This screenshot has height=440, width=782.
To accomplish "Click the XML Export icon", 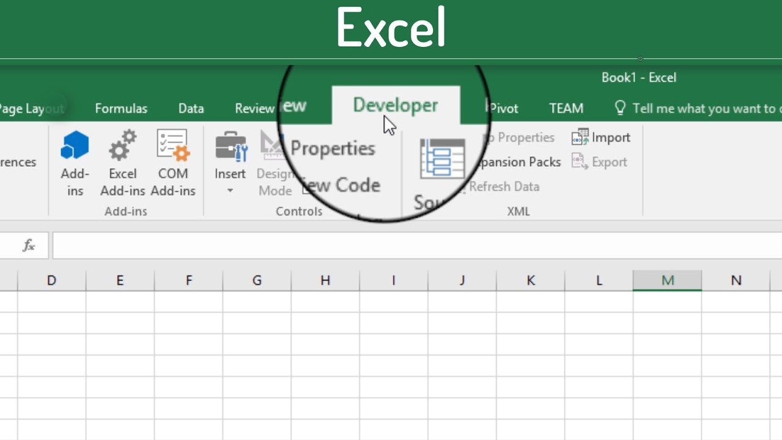I will tap(580, 162).
